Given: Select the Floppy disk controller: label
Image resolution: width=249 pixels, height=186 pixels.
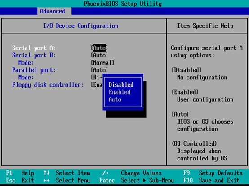Looking at the screenshot, I should point(48,85).
